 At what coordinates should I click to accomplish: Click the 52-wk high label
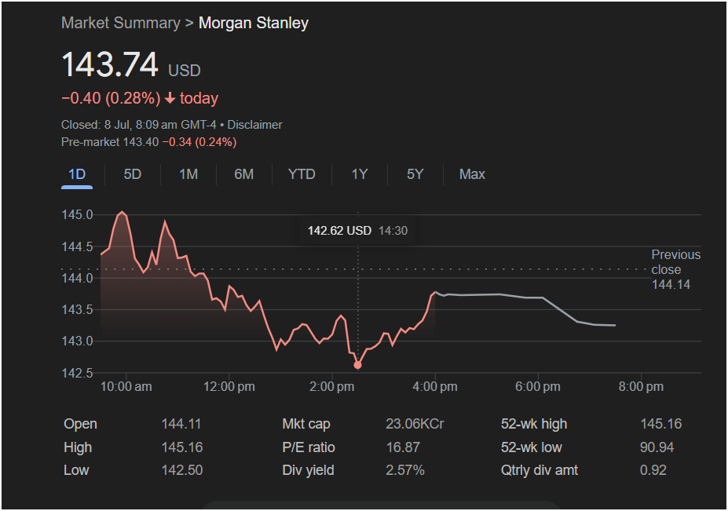click(534, 424)
